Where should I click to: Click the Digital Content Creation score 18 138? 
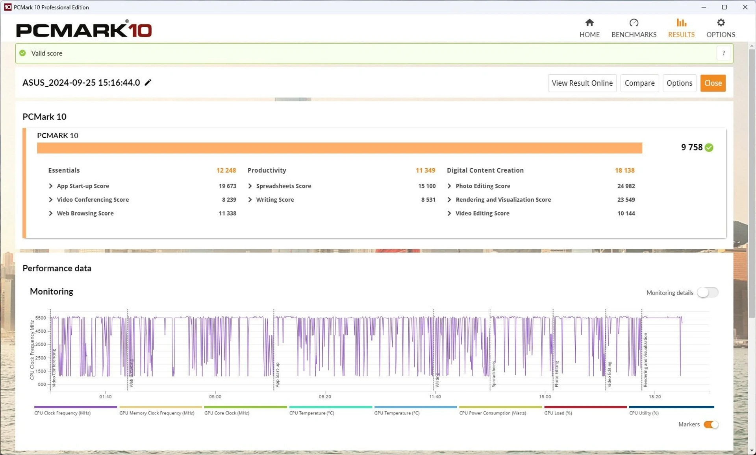624,170
